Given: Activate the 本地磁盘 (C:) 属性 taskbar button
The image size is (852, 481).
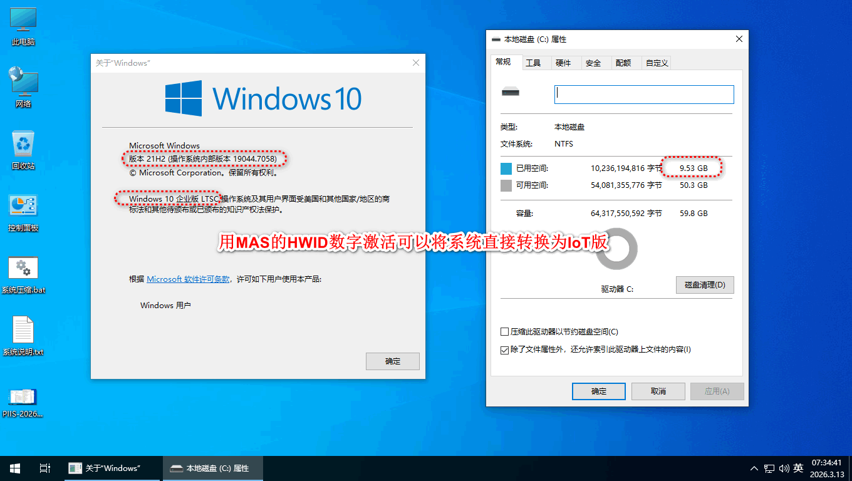Looking at the screenshot, I should pyautogui.click(x=213, y=468).
